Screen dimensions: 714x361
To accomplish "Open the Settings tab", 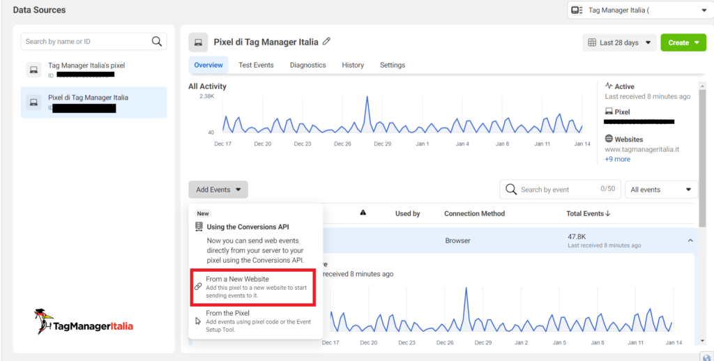I will 393,65.
